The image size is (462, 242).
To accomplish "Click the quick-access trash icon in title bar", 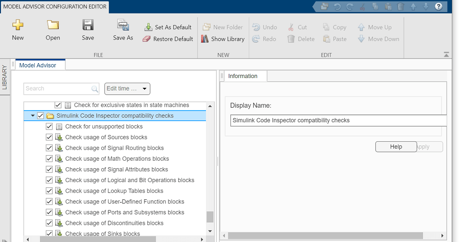I will point(400,7).
